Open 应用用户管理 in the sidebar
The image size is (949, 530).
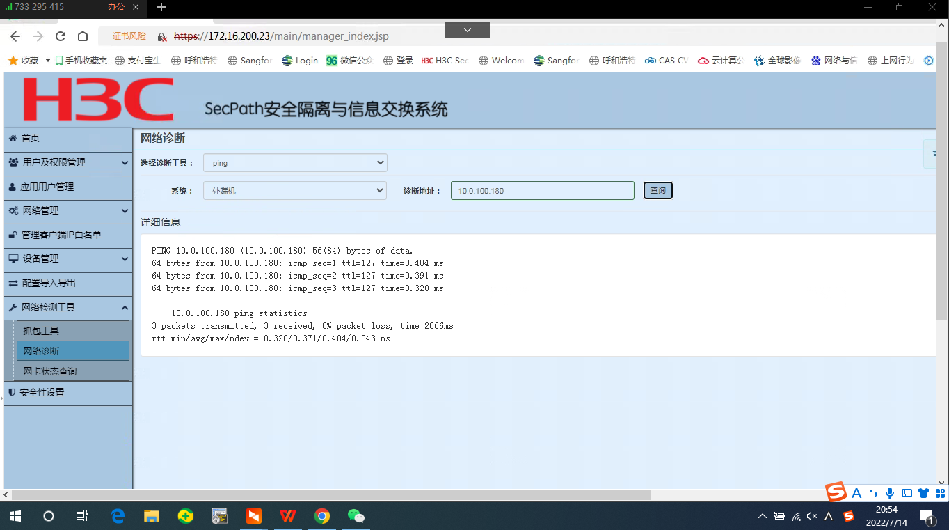(x=67, y=187)
